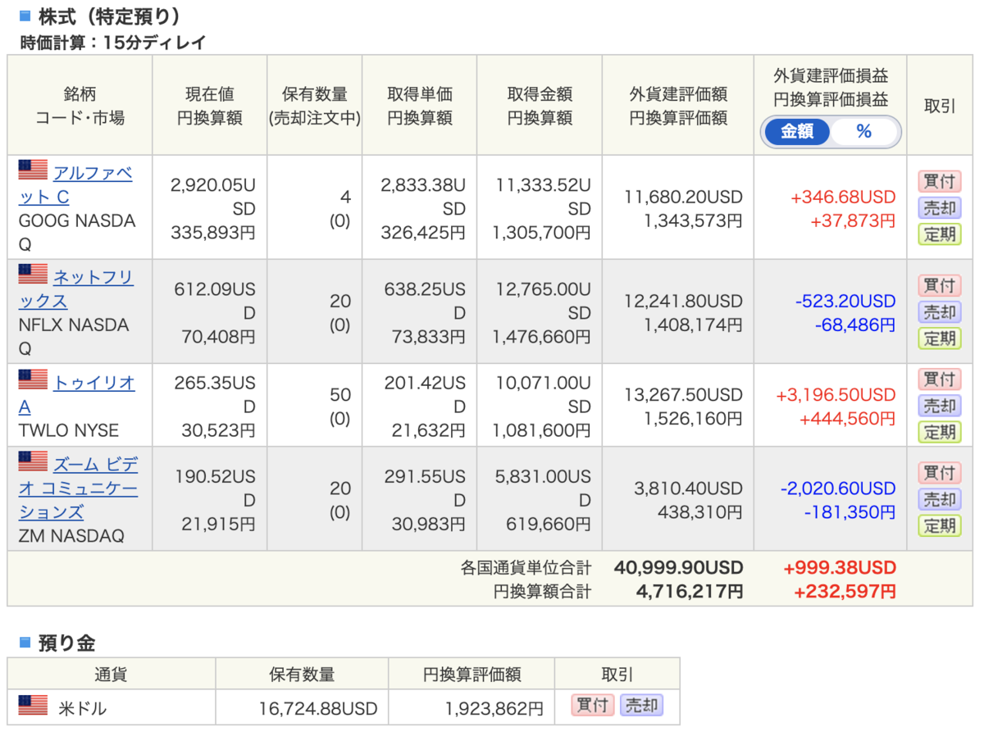Click 買付 button for ZM row
The width and height of the screenshot is (984, 736).
coord(940,472)
